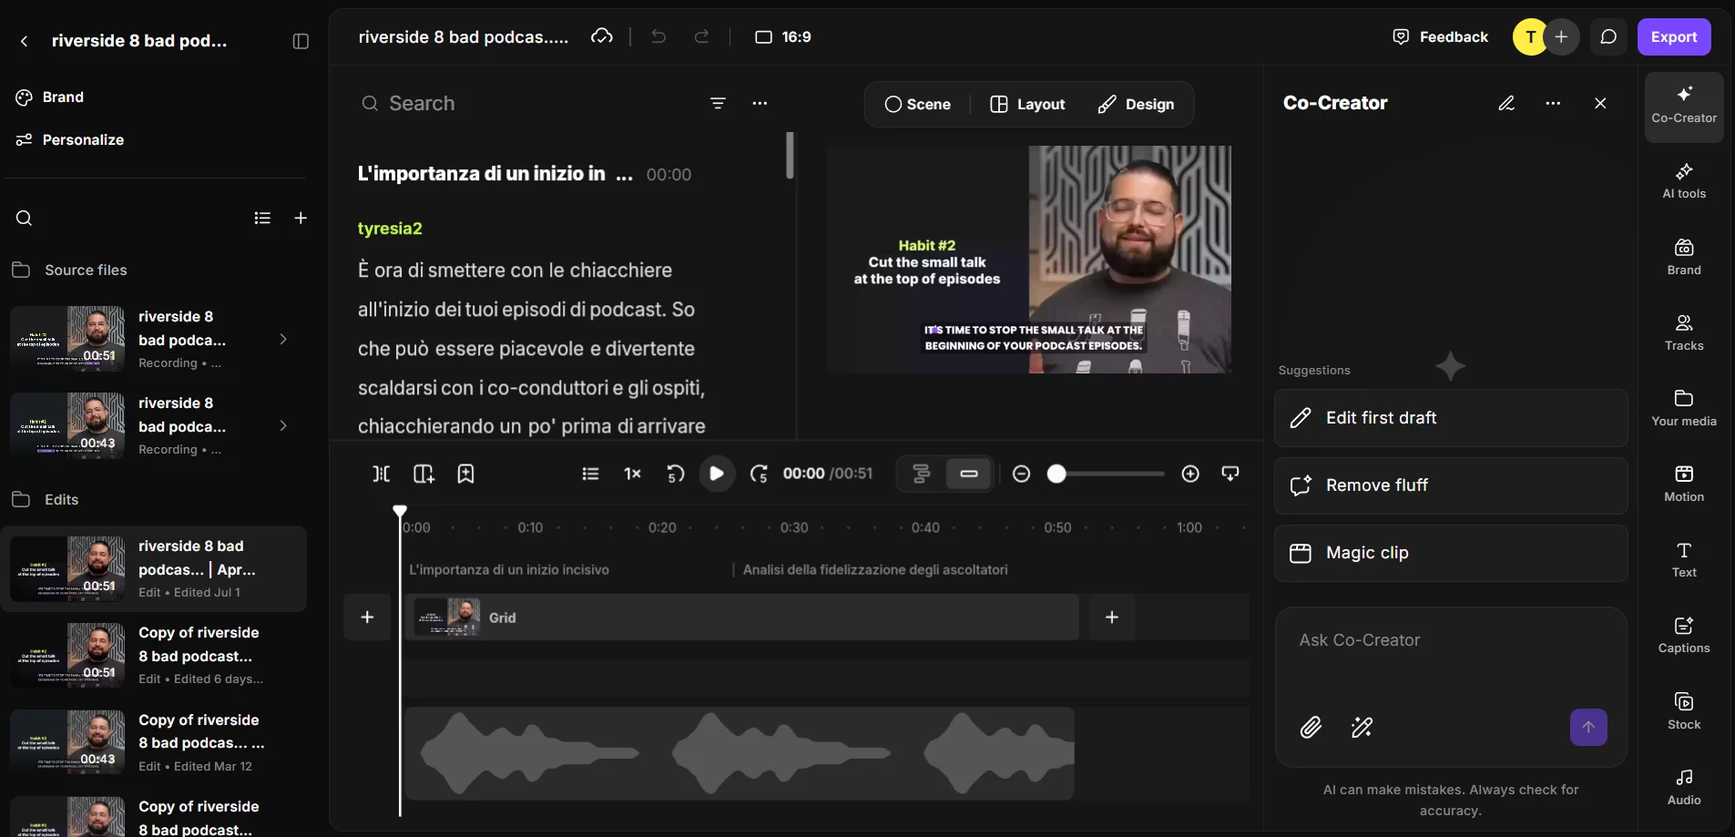Select 'Analisi della fidelizzazione degli ascoltatori' scene
This screenshot has height=837, width=1735.
875,570
